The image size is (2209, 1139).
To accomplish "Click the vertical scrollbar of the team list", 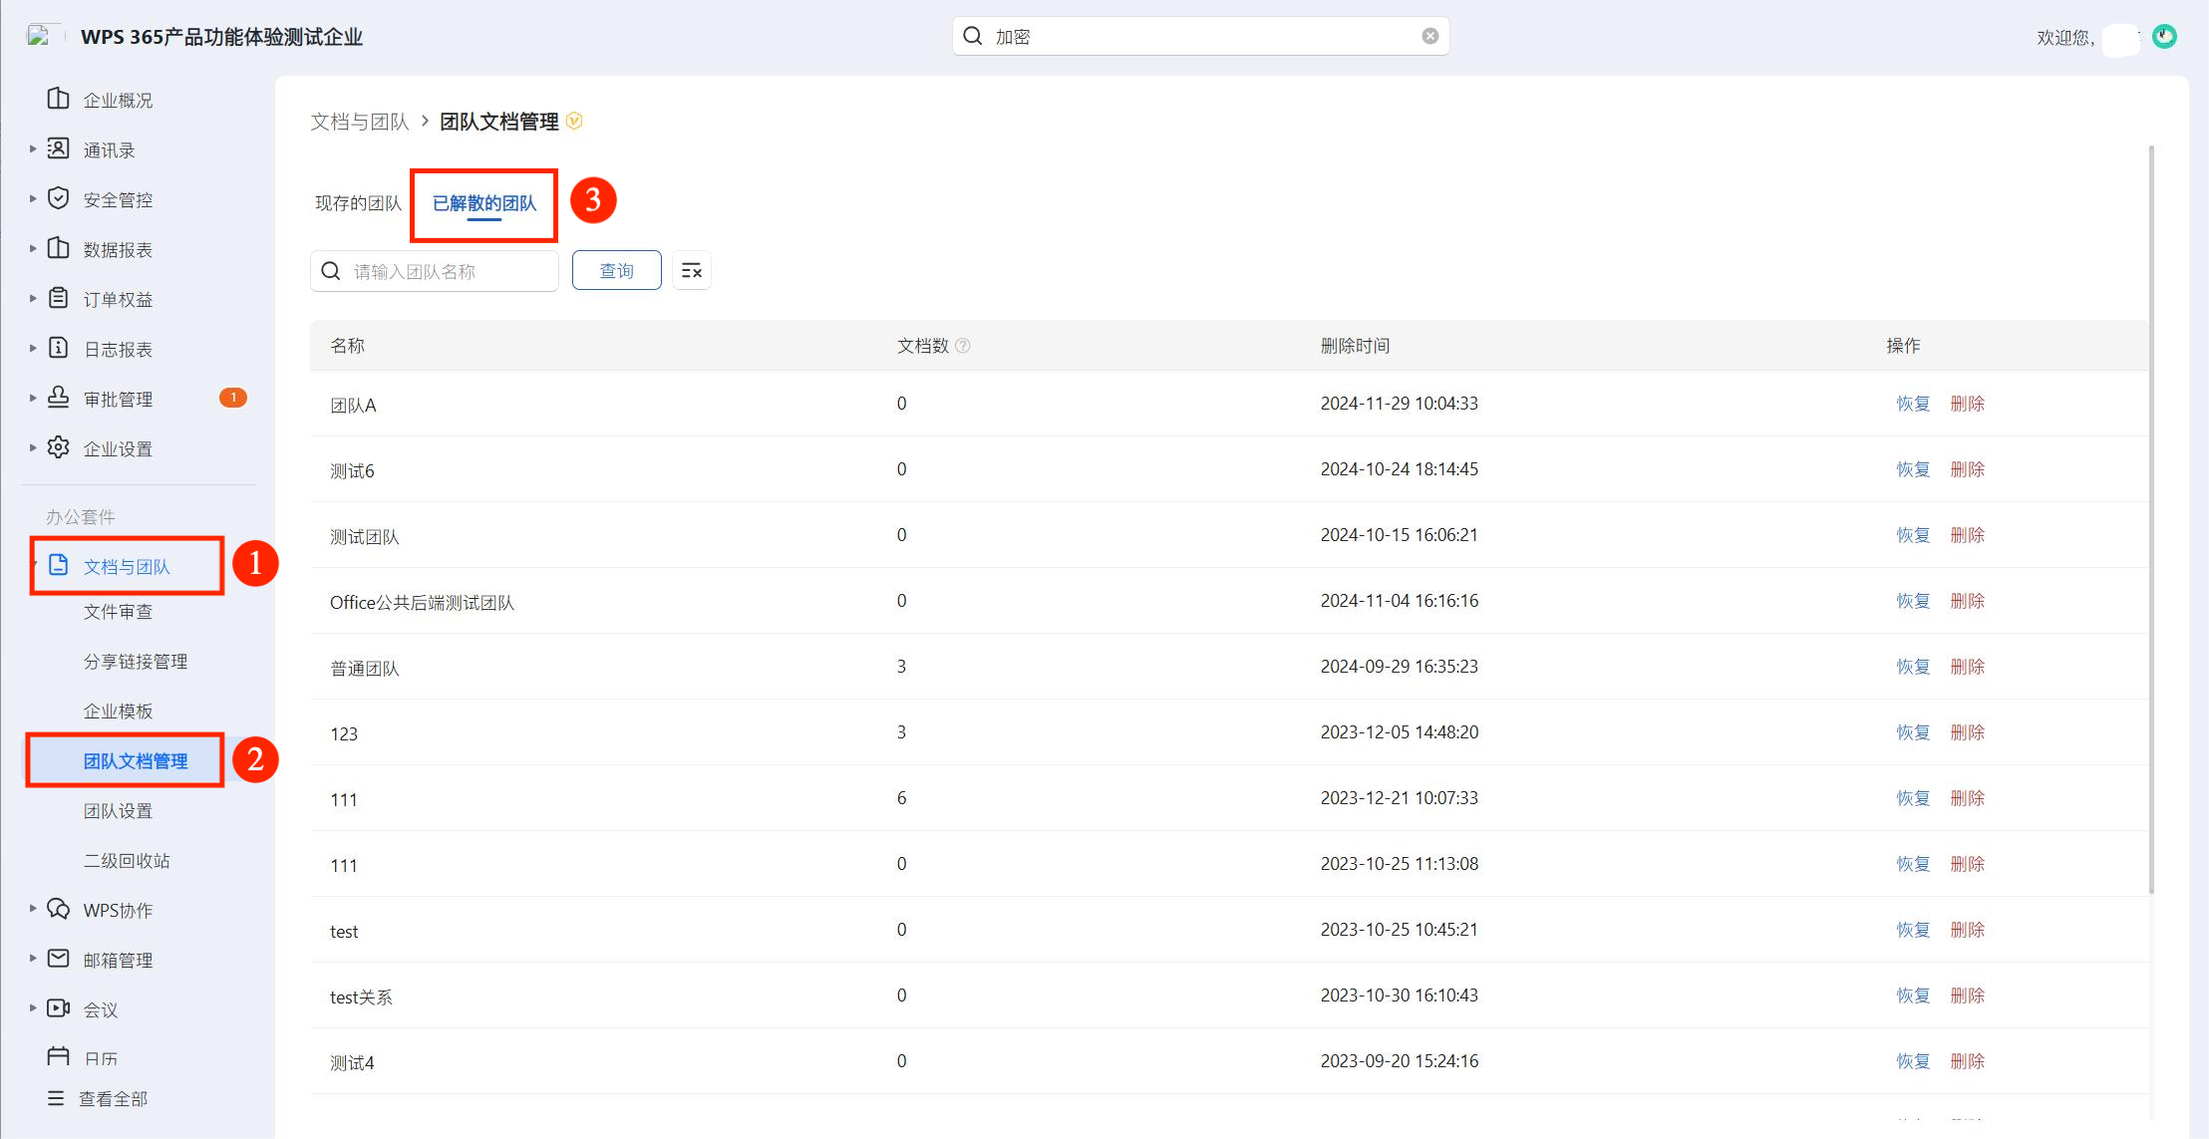I will pyautogui.click(x=2151, y=518).
